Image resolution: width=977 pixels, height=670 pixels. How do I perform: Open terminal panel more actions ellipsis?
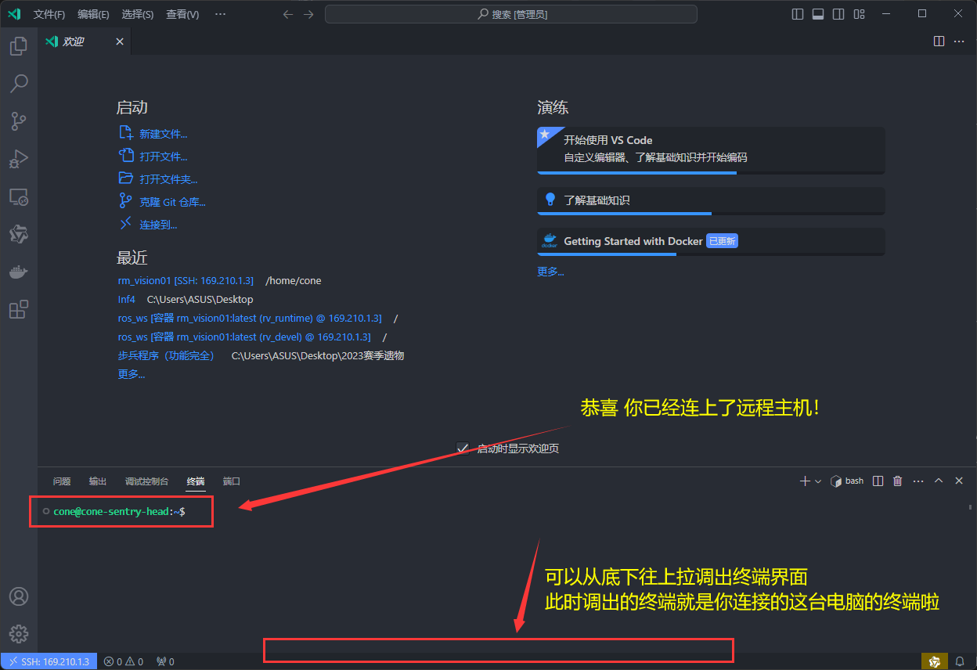(x=918, y=481)
